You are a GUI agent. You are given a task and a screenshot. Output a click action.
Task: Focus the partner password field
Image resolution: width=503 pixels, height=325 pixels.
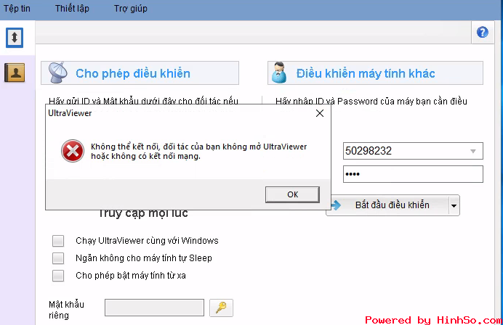pos(413,174)
